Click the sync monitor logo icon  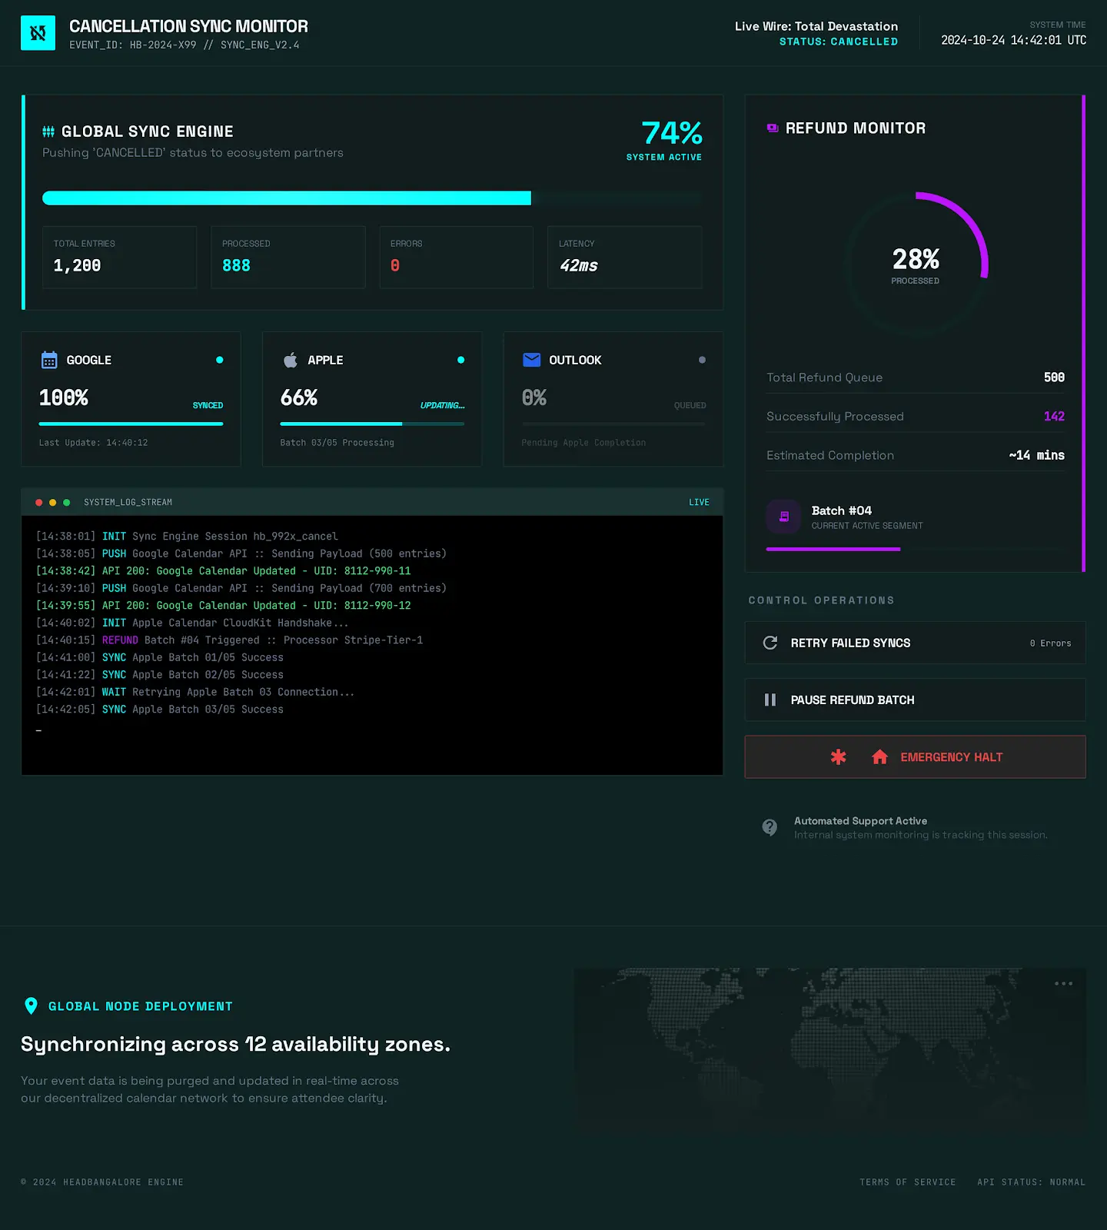point(38,33)
